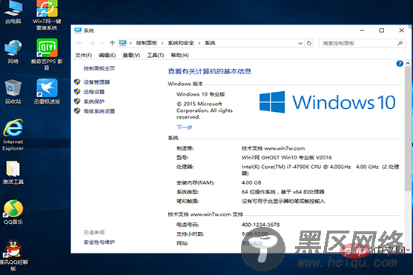Open the 回收站 recycle bin
The width and height of the screenshot is (413, 275).
coord(13,91)
